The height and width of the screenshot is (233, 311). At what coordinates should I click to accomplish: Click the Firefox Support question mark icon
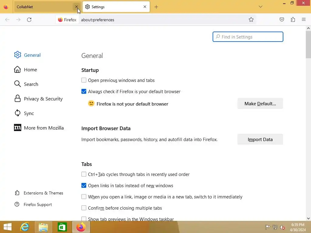point(17,204)
